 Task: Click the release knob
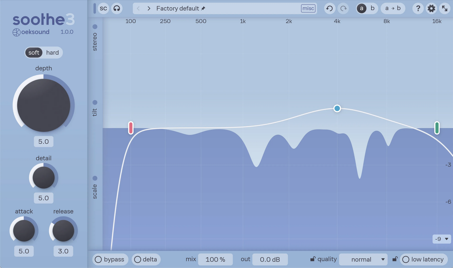[x=63, y=231]
